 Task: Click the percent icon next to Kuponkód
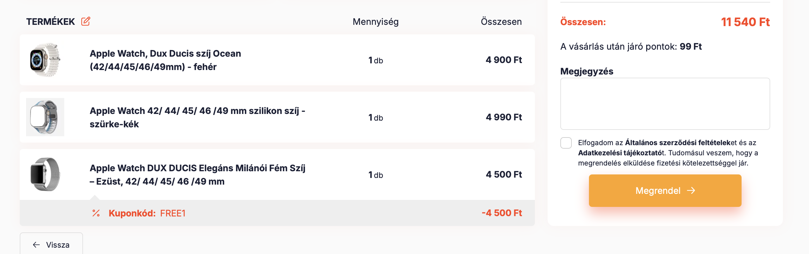coord(96,213)
